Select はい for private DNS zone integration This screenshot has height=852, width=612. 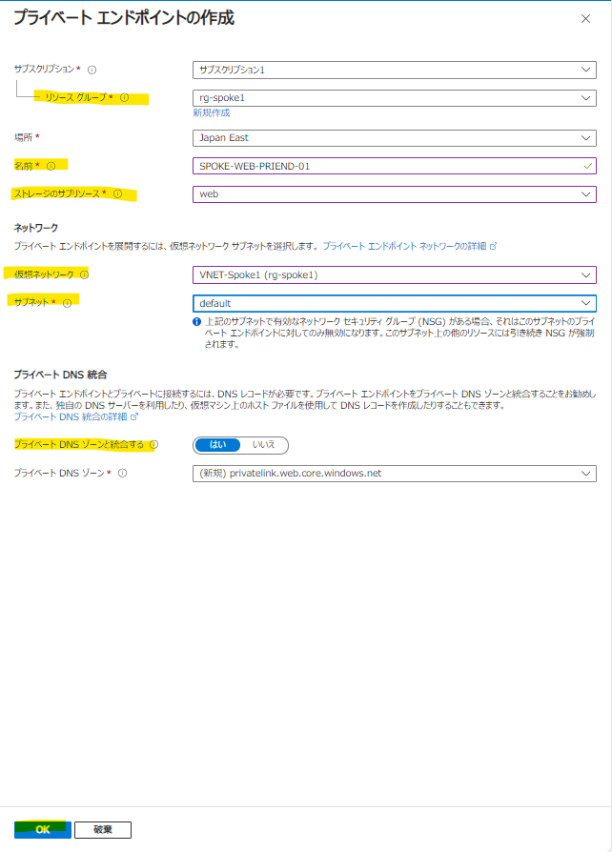[x=217, y=445]
